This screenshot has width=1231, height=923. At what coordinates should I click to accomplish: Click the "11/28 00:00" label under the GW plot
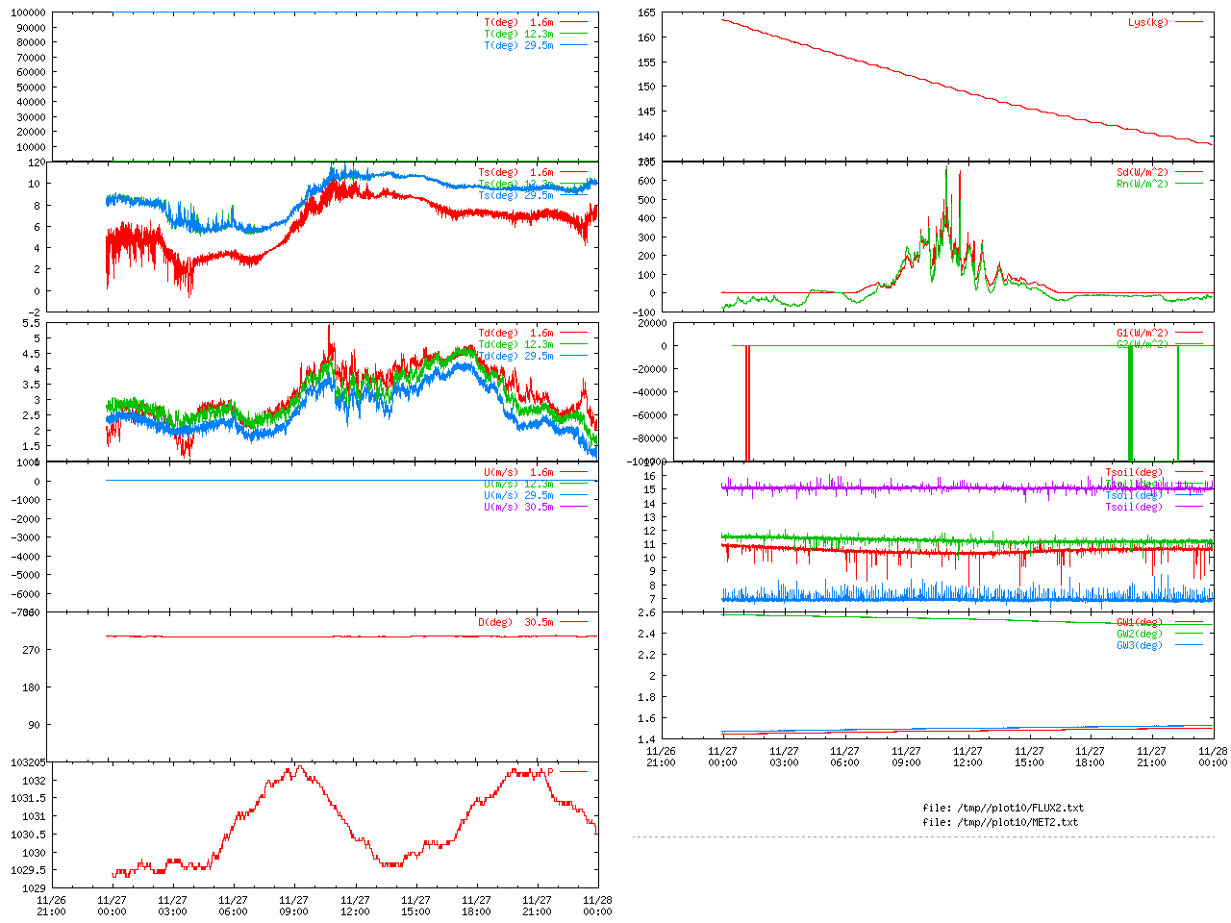point(1213,757)
